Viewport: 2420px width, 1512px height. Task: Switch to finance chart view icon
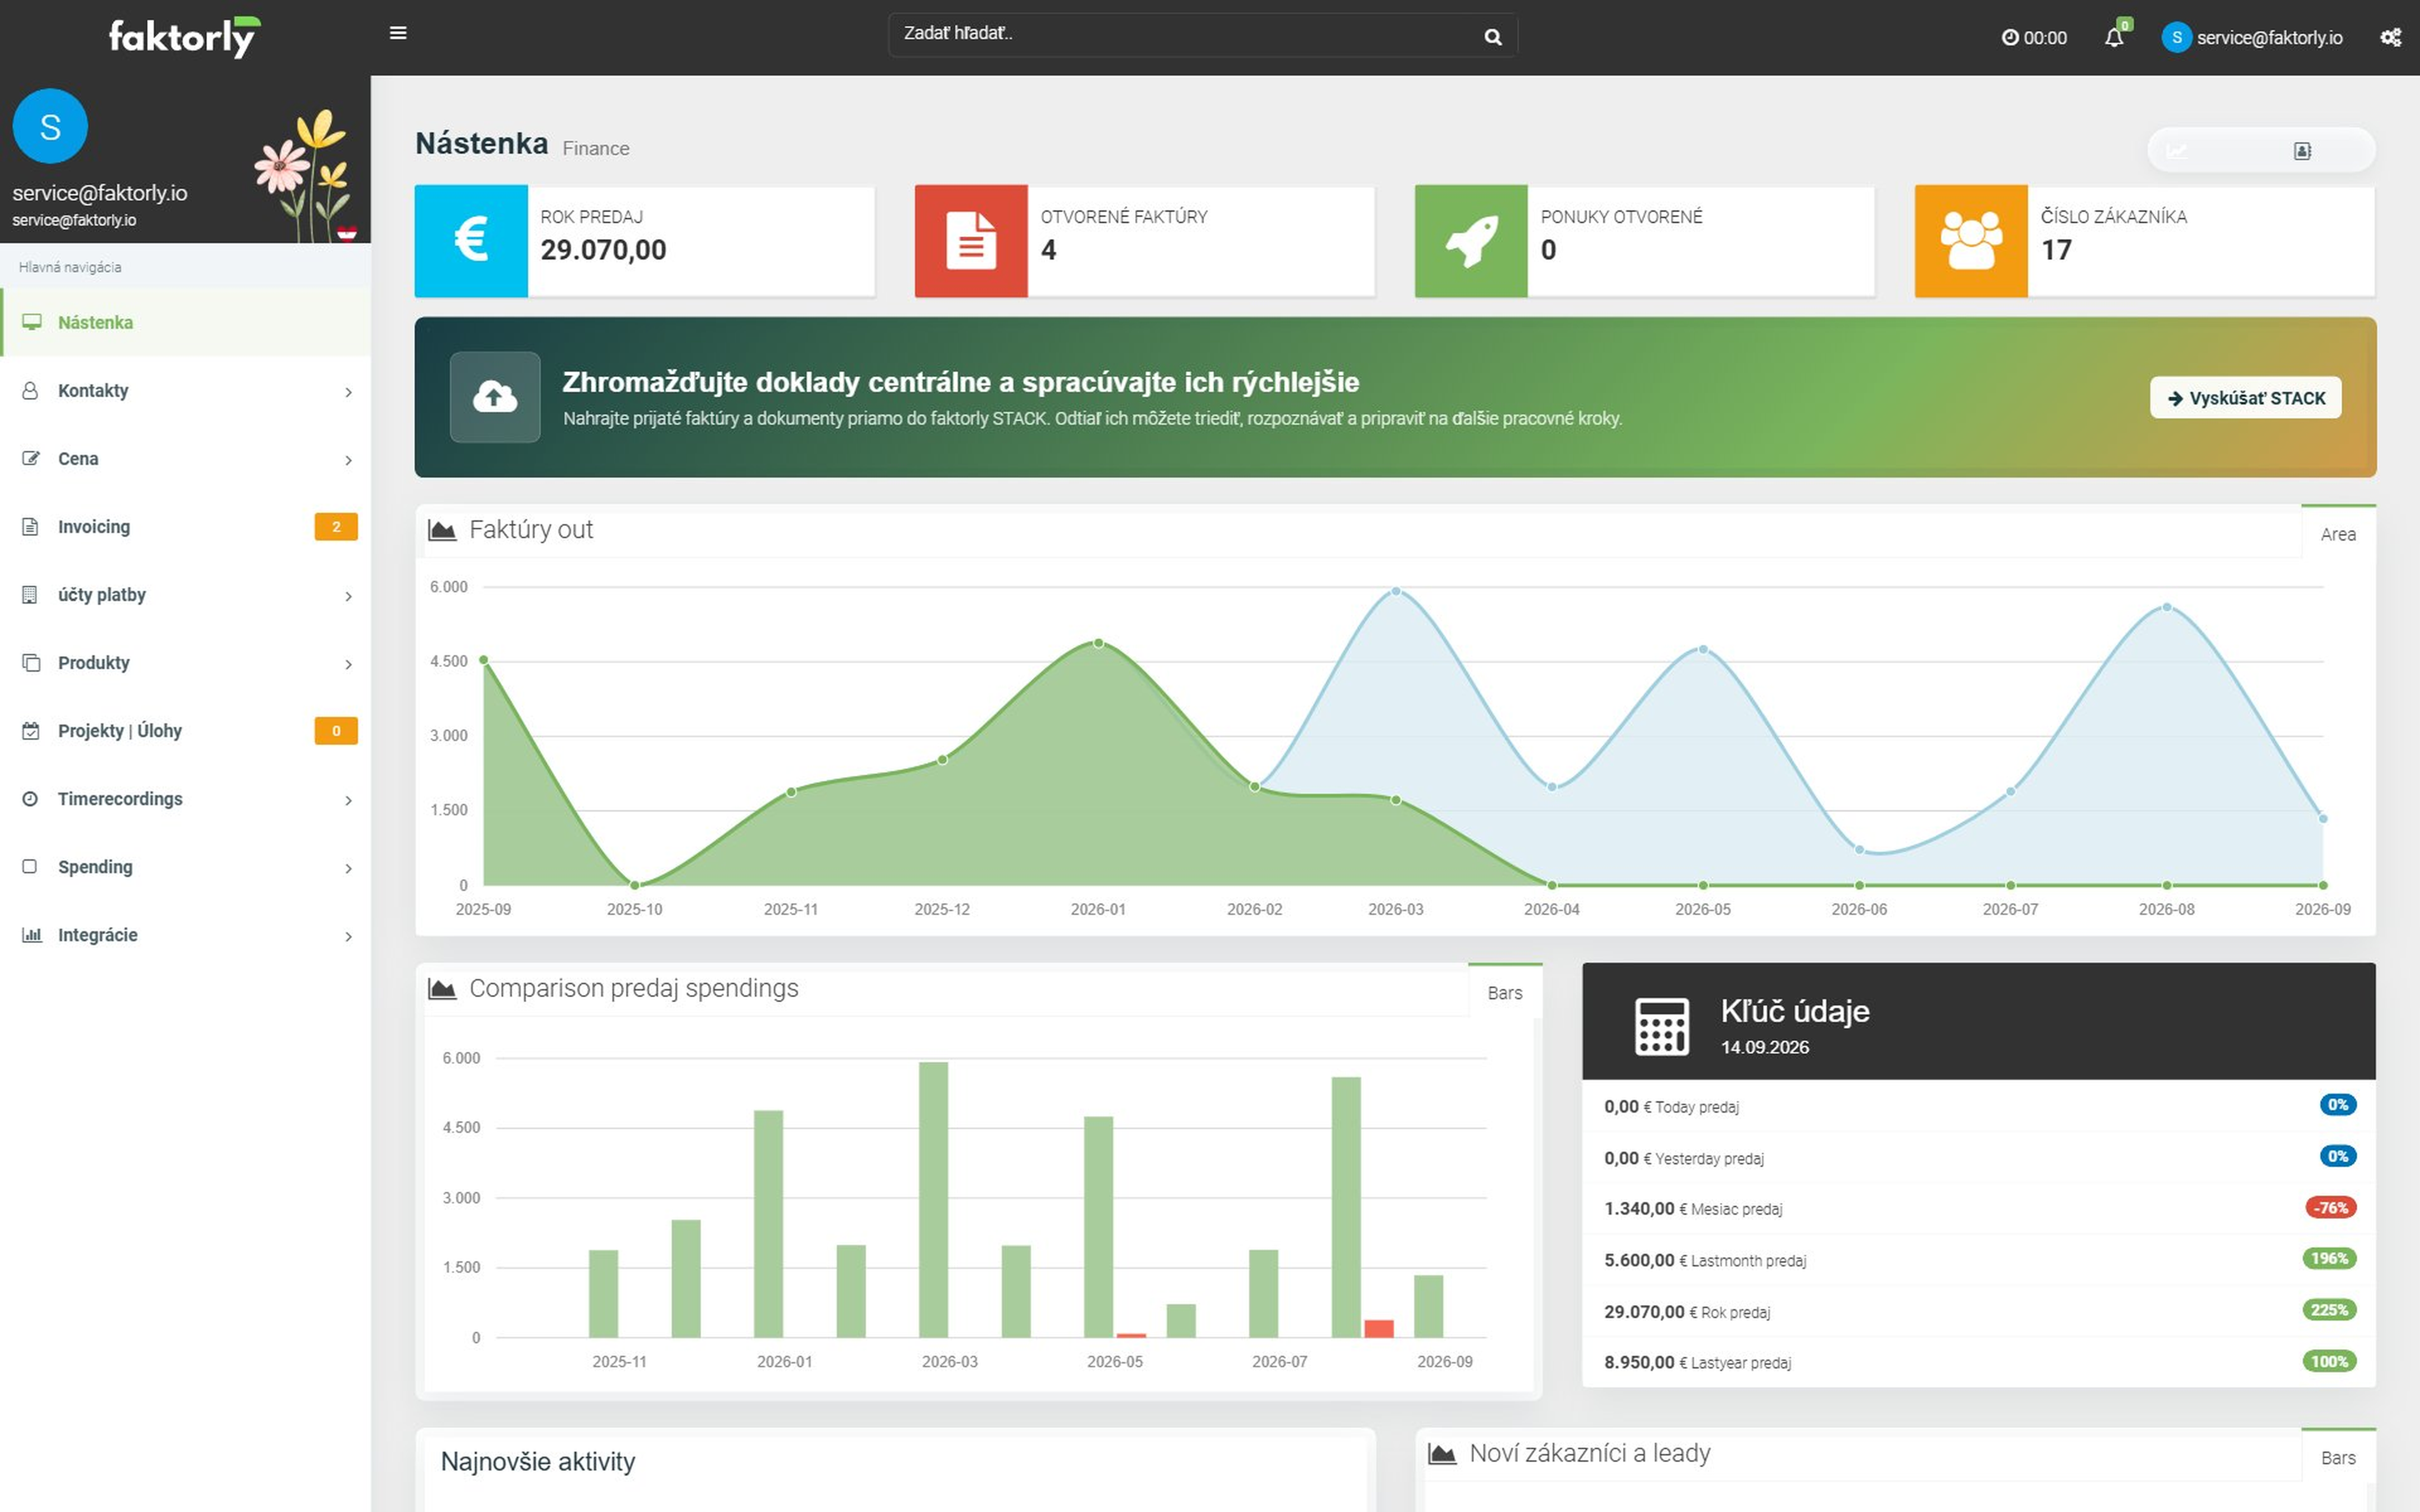coord(2177,151)
